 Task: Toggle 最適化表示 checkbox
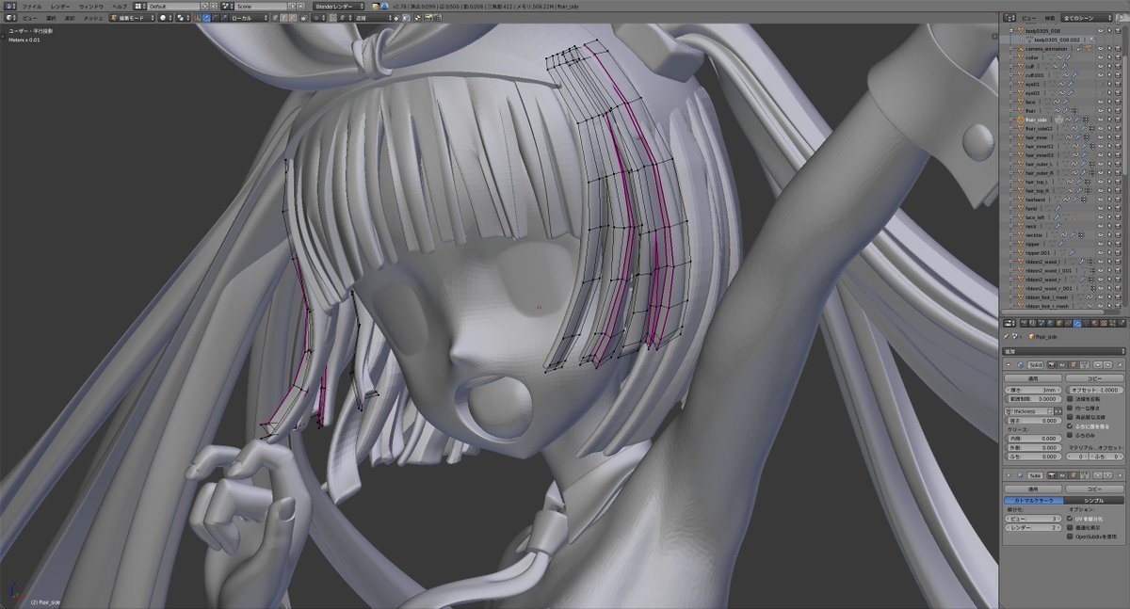(x=1070, y=527)
